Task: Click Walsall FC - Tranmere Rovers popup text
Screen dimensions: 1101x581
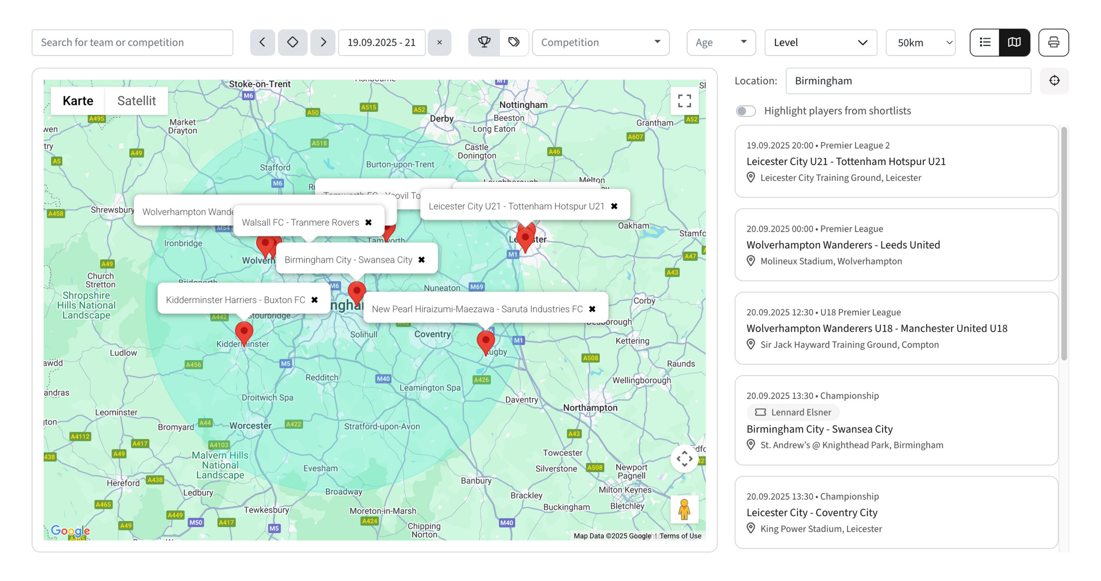Action: coord(300,222)
